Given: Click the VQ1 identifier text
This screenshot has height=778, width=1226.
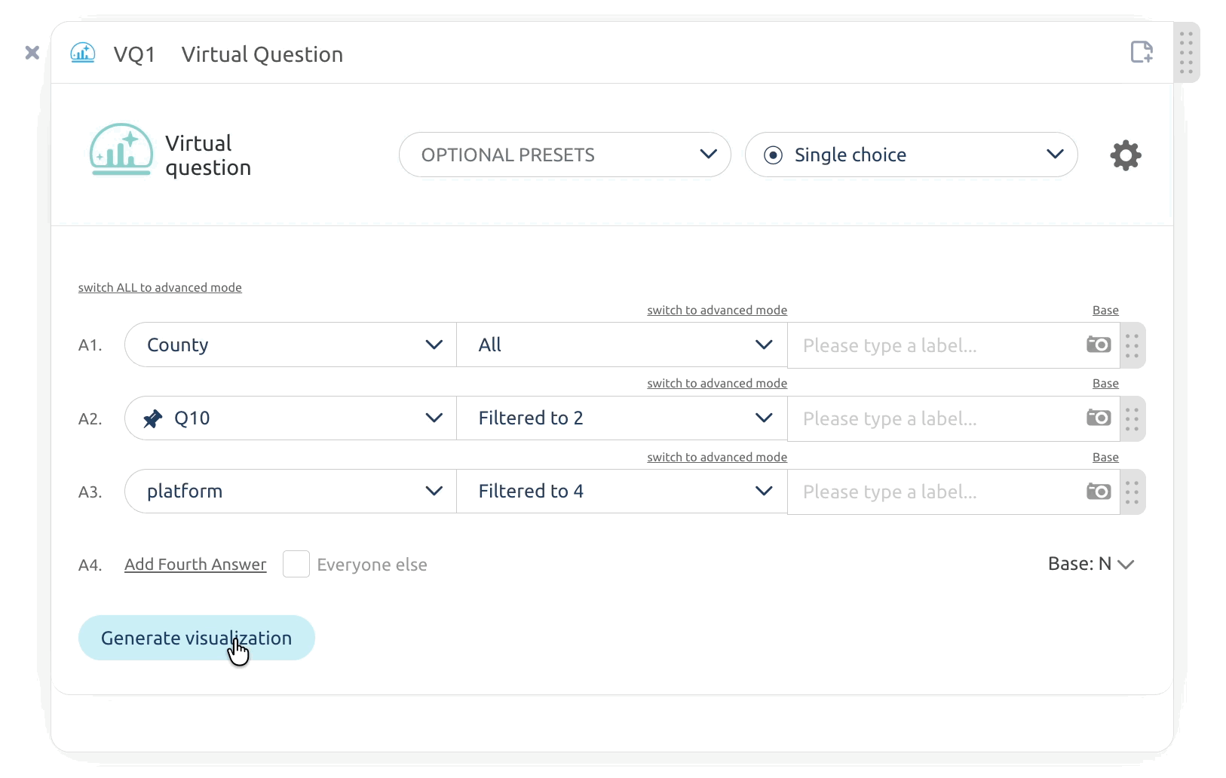Looking at the screenshot, I should click(134, 54).
